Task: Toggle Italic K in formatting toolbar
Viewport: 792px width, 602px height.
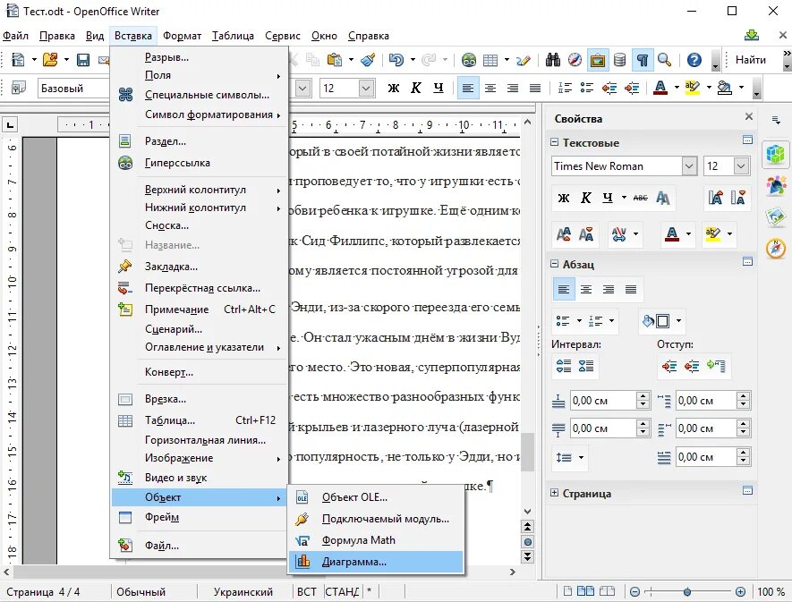Action: pos(416,88)
